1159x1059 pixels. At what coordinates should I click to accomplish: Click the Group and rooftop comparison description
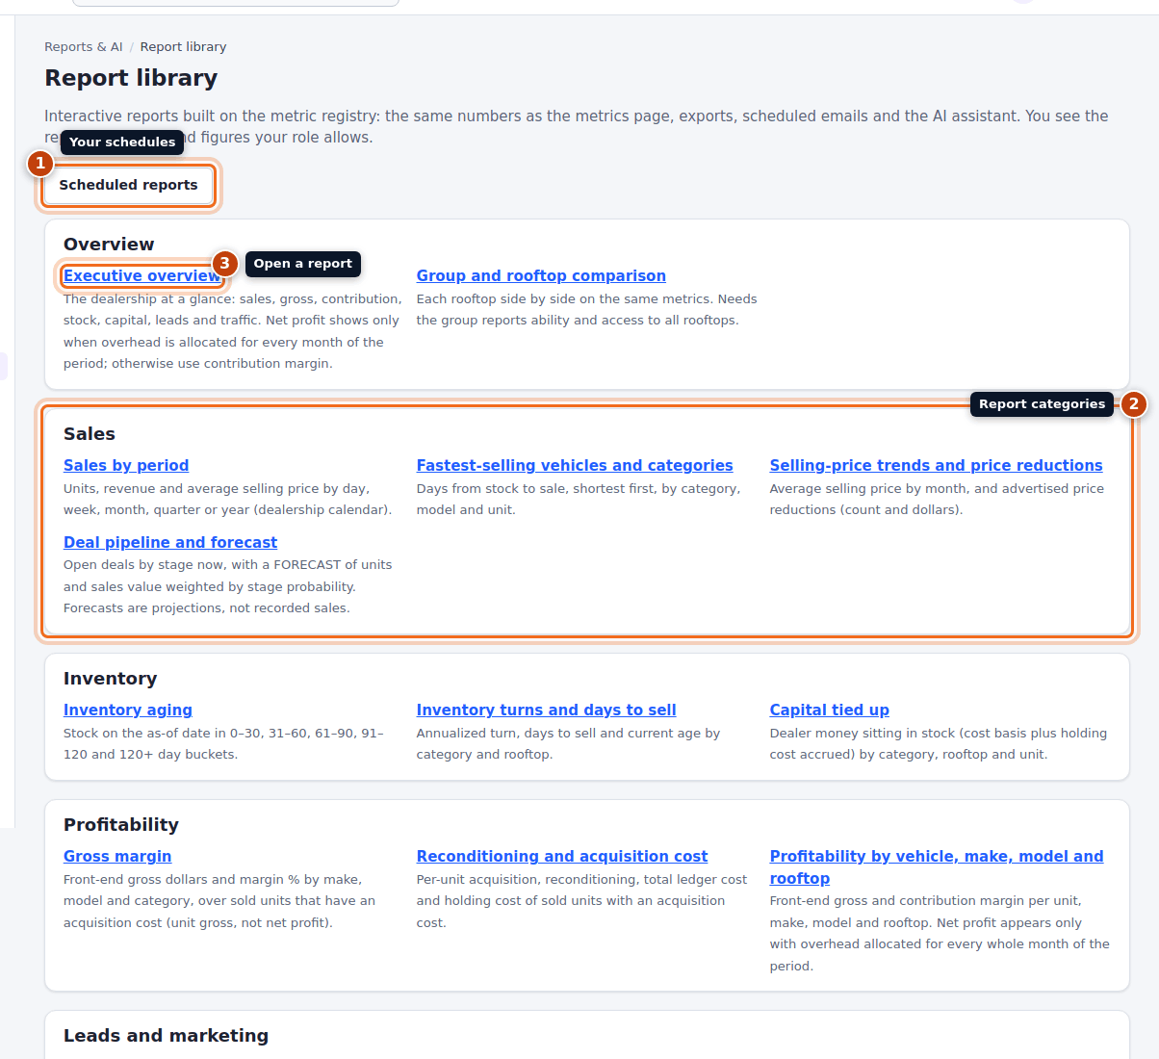[586, 310]
